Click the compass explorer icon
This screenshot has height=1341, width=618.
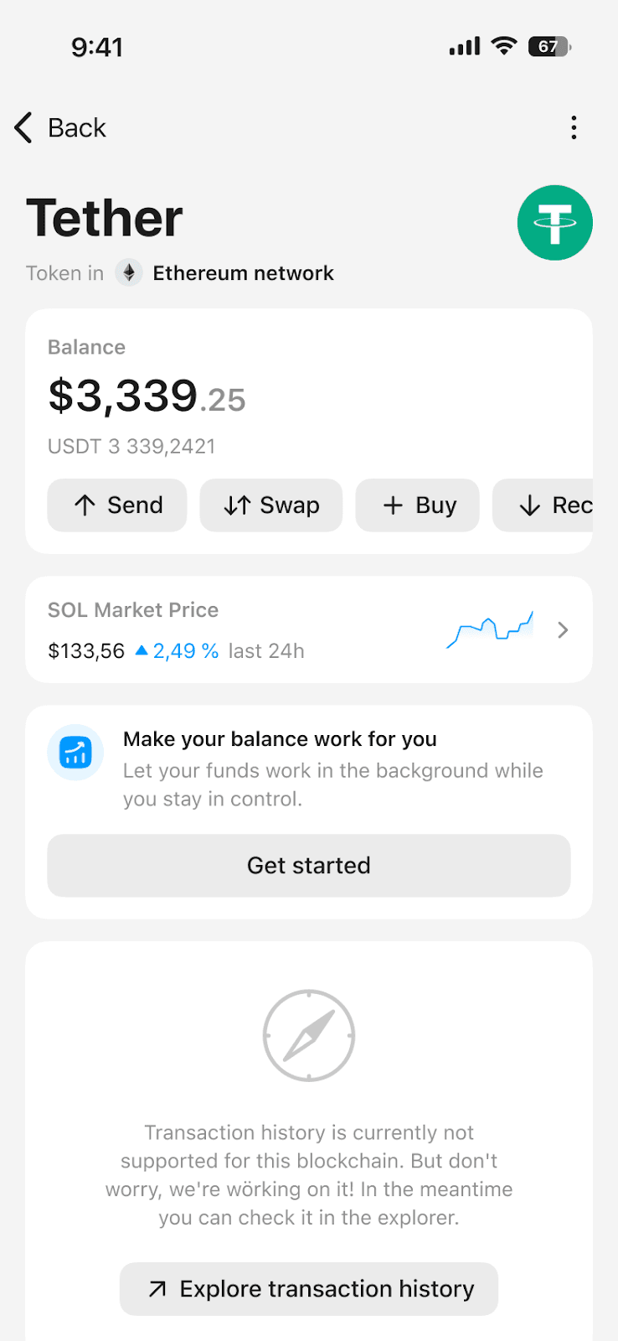click(x=309, y=1036)
